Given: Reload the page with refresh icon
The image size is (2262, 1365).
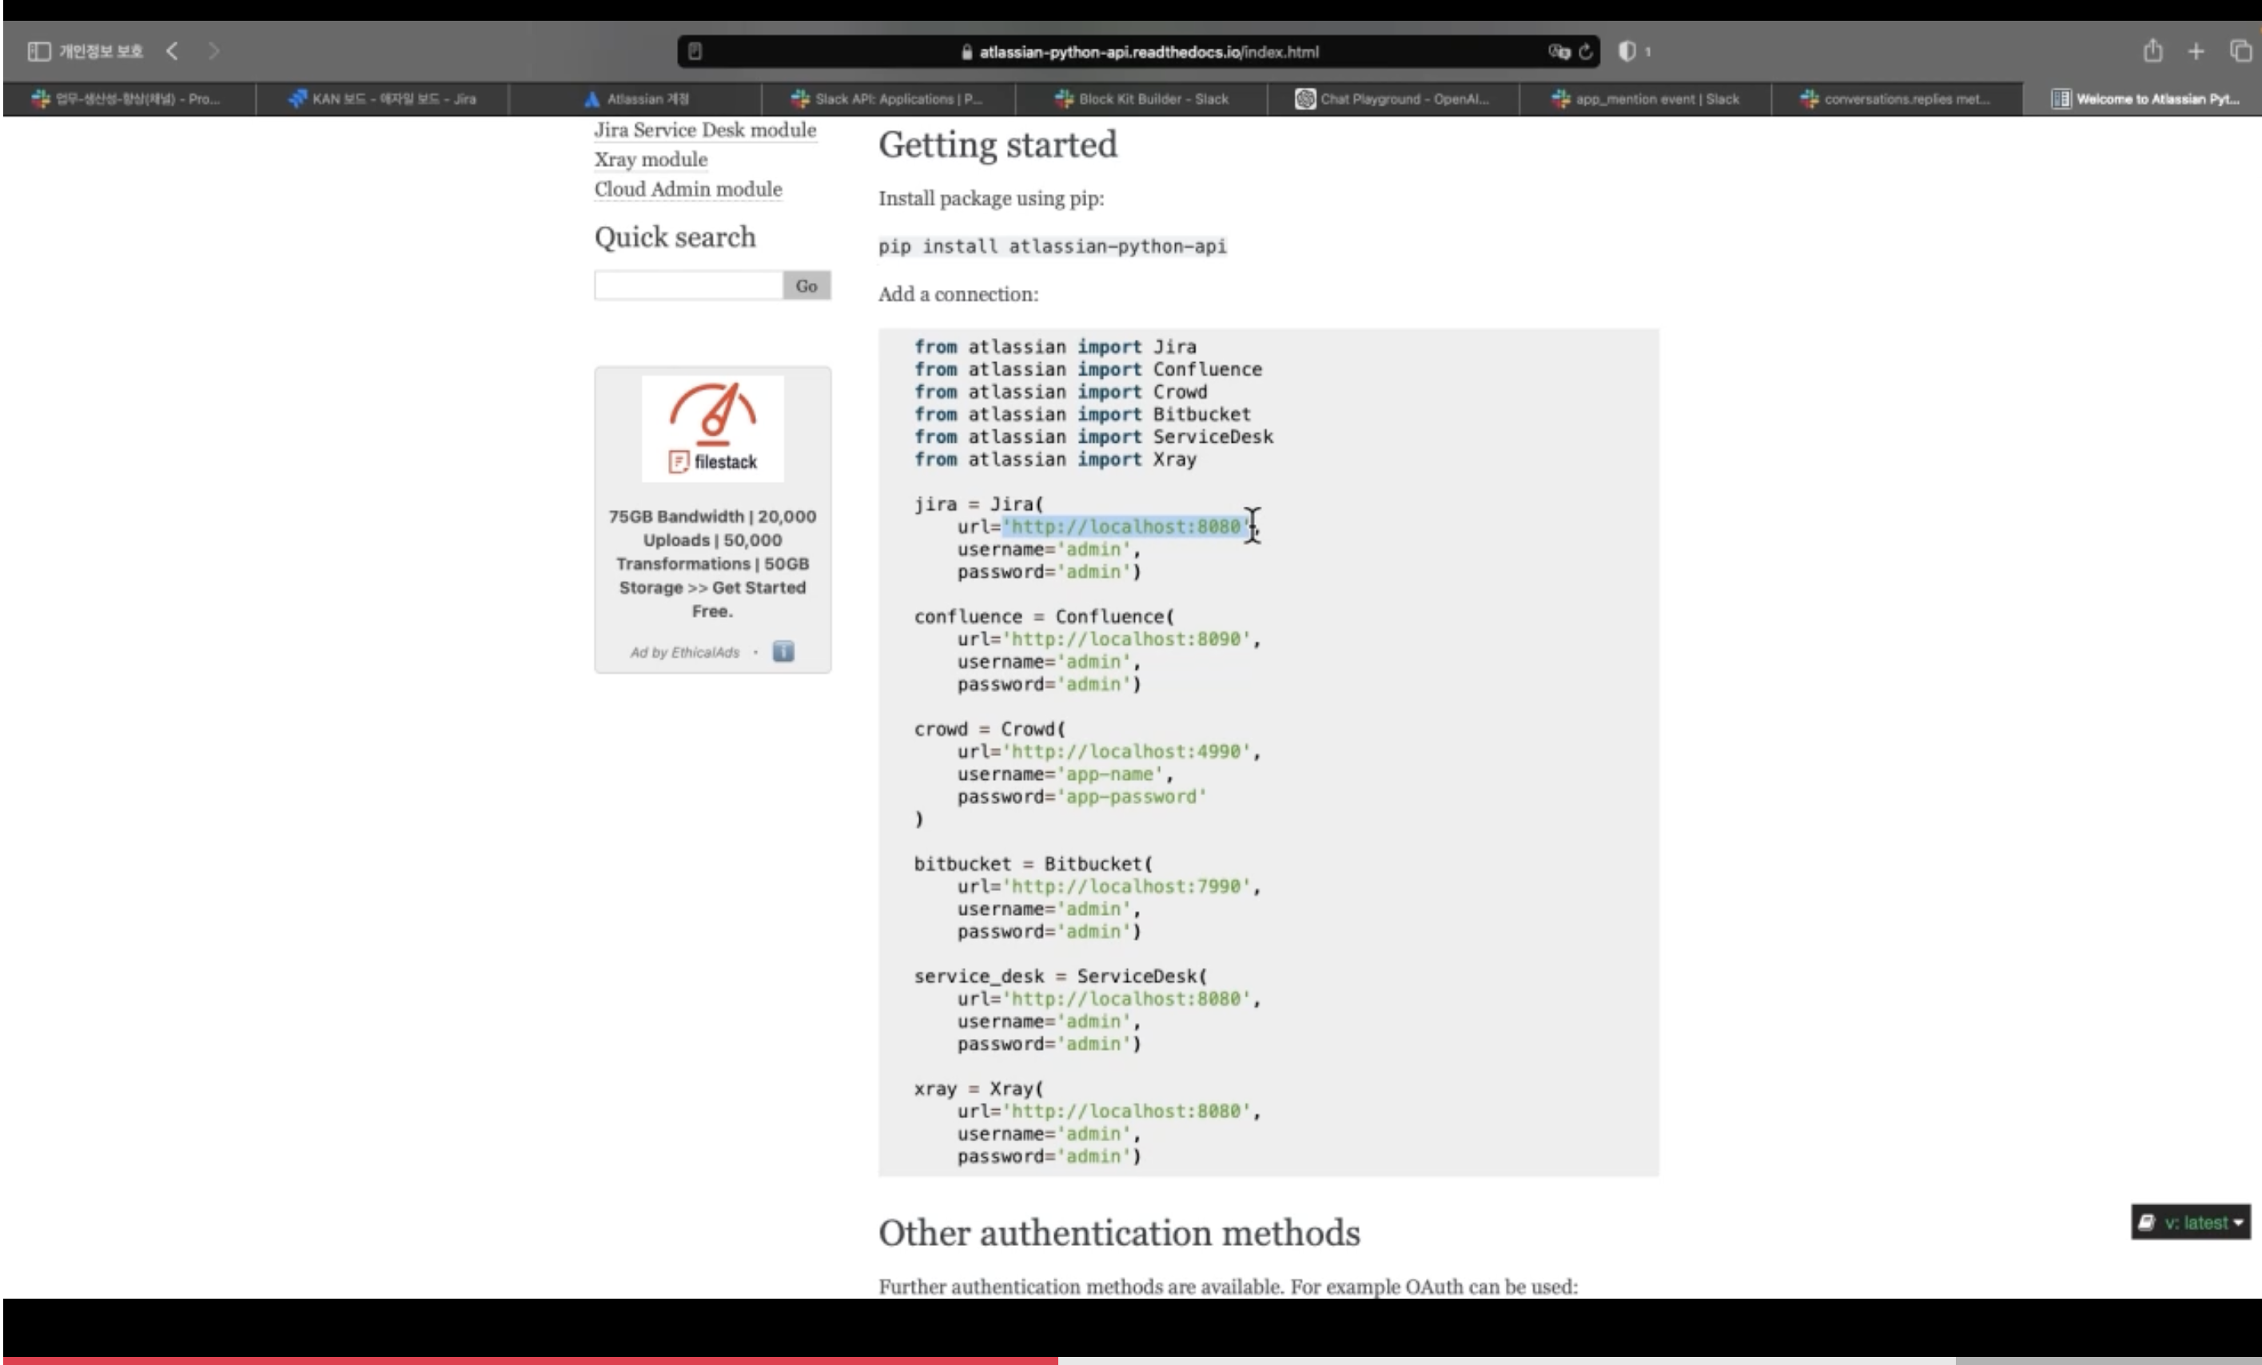Looking at the screenshot, I should pyautogui.click(x=1586, y=51).
